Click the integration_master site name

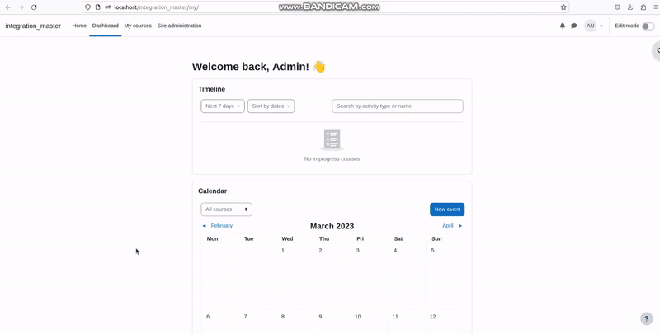[33, 26]
